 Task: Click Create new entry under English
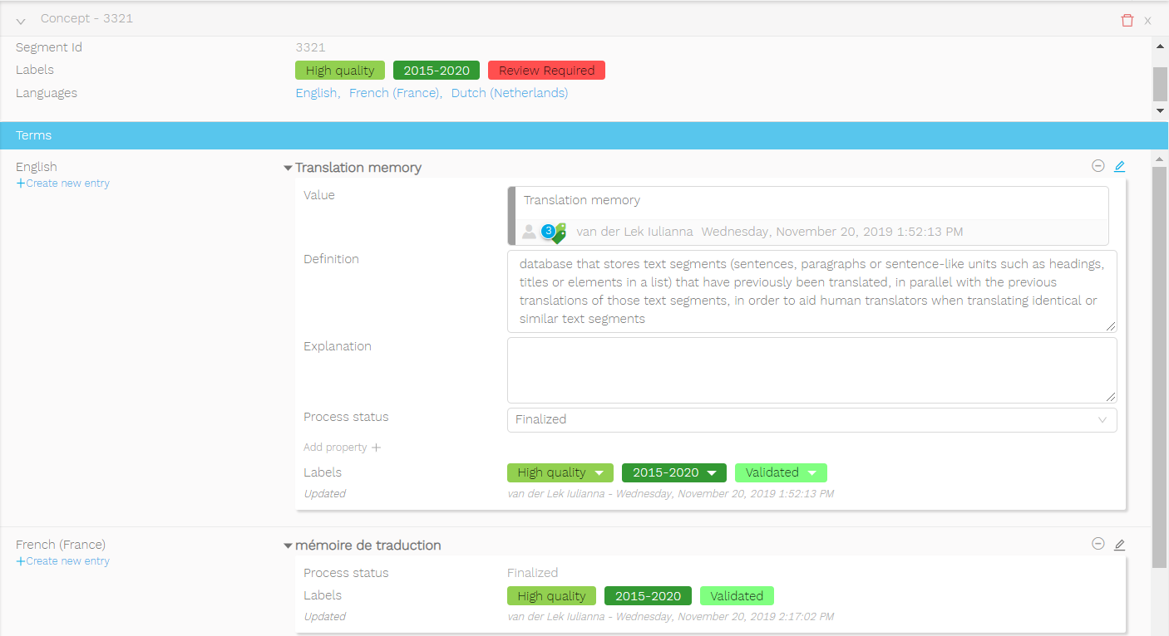coord(63,183)
